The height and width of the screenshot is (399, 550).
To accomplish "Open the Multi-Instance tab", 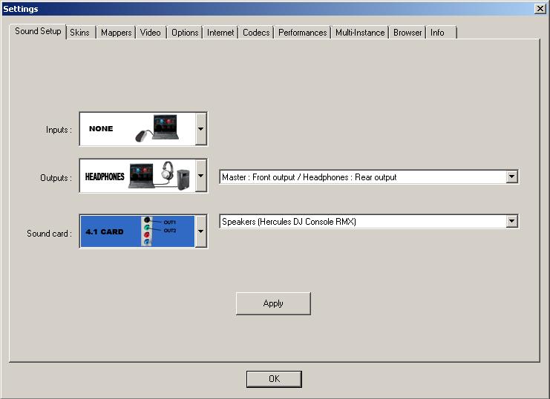I will [360, 33].
